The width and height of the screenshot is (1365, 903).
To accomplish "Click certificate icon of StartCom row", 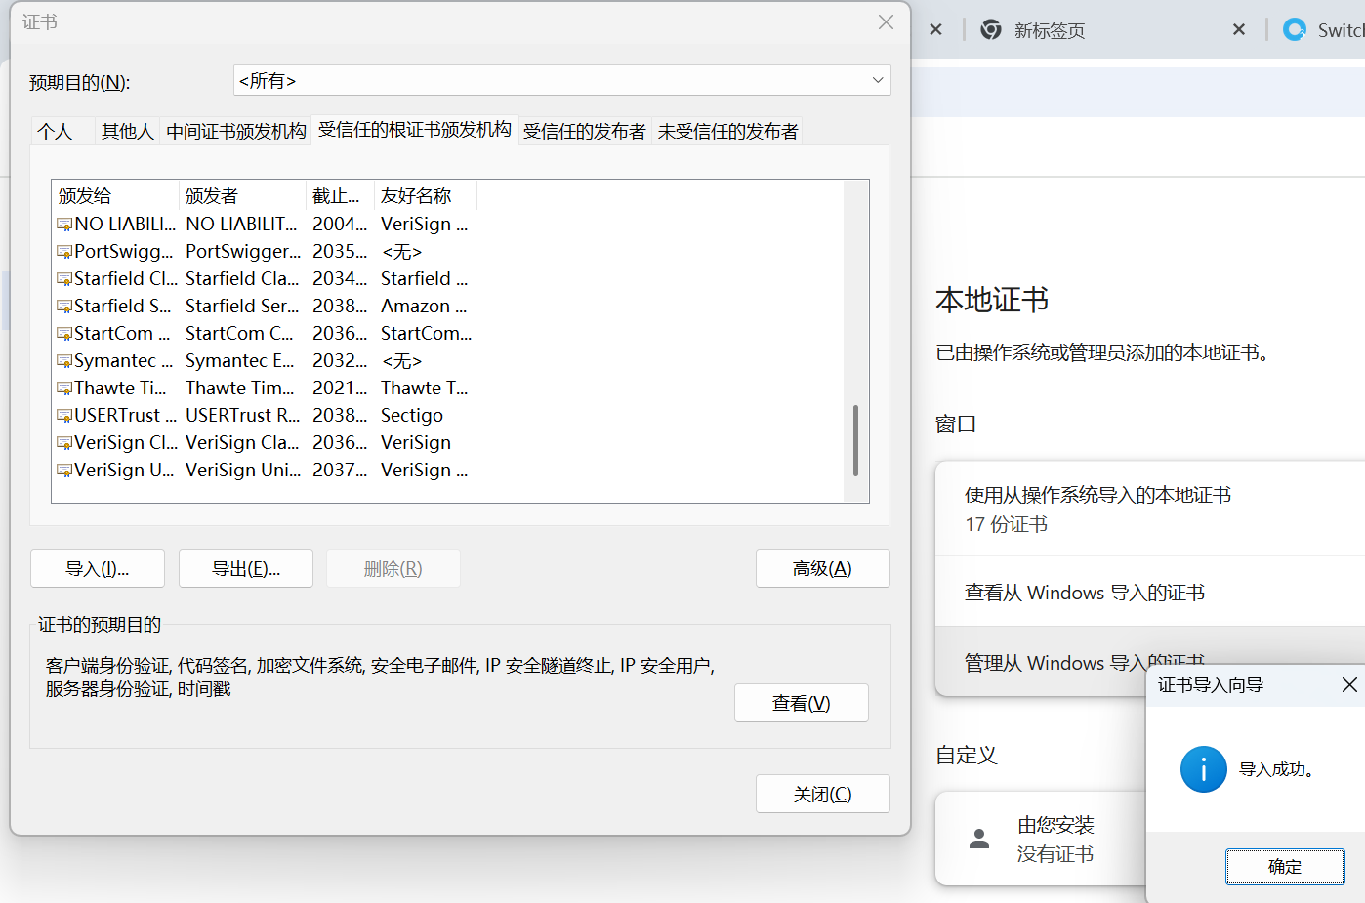I will (x=64, y=334).
